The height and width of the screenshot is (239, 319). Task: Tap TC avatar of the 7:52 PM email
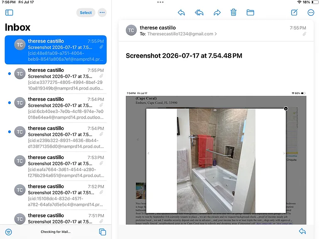click(x=20, y=190)
